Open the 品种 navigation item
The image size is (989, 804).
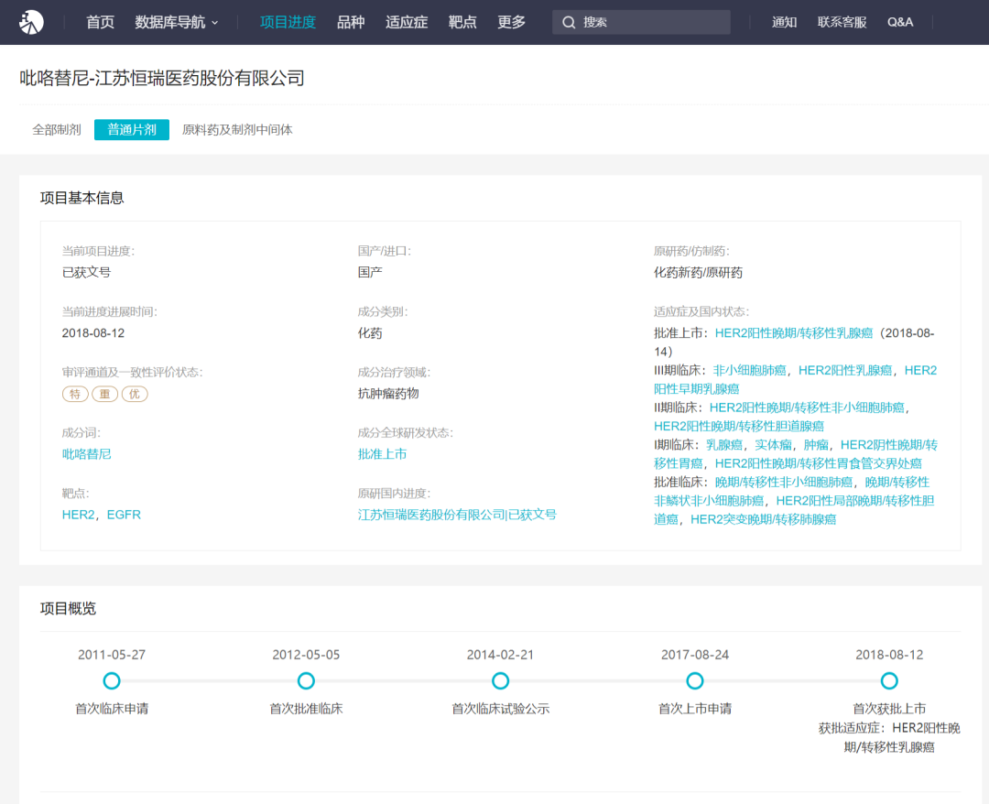[x=351, y=22]
